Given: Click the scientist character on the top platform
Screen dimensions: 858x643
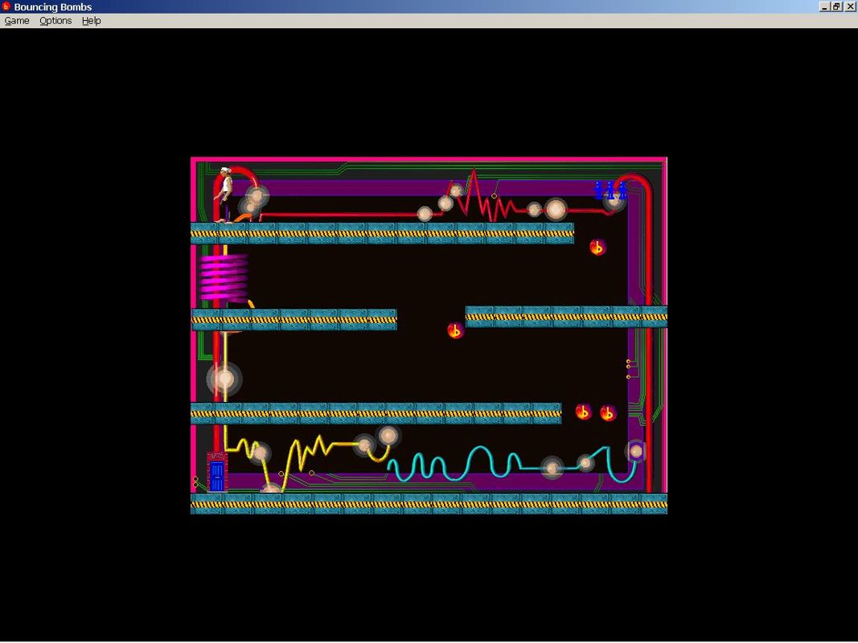Looking at the screenshot, I should [x=223, y=191].
